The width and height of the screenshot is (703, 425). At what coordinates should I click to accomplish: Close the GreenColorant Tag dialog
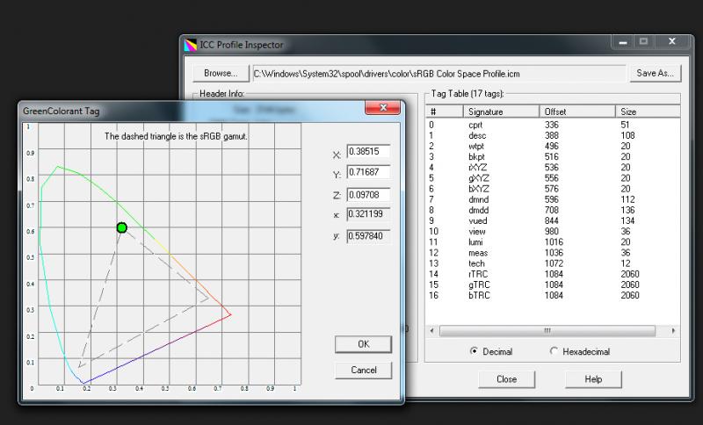tap(382, 107)
